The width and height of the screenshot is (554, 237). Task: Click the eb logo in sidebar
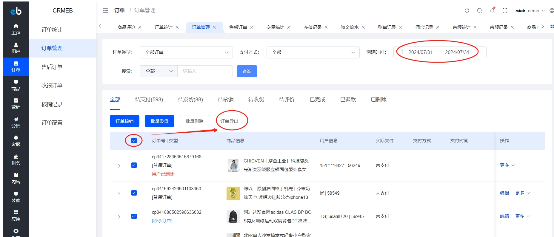(x=16, y=11)
